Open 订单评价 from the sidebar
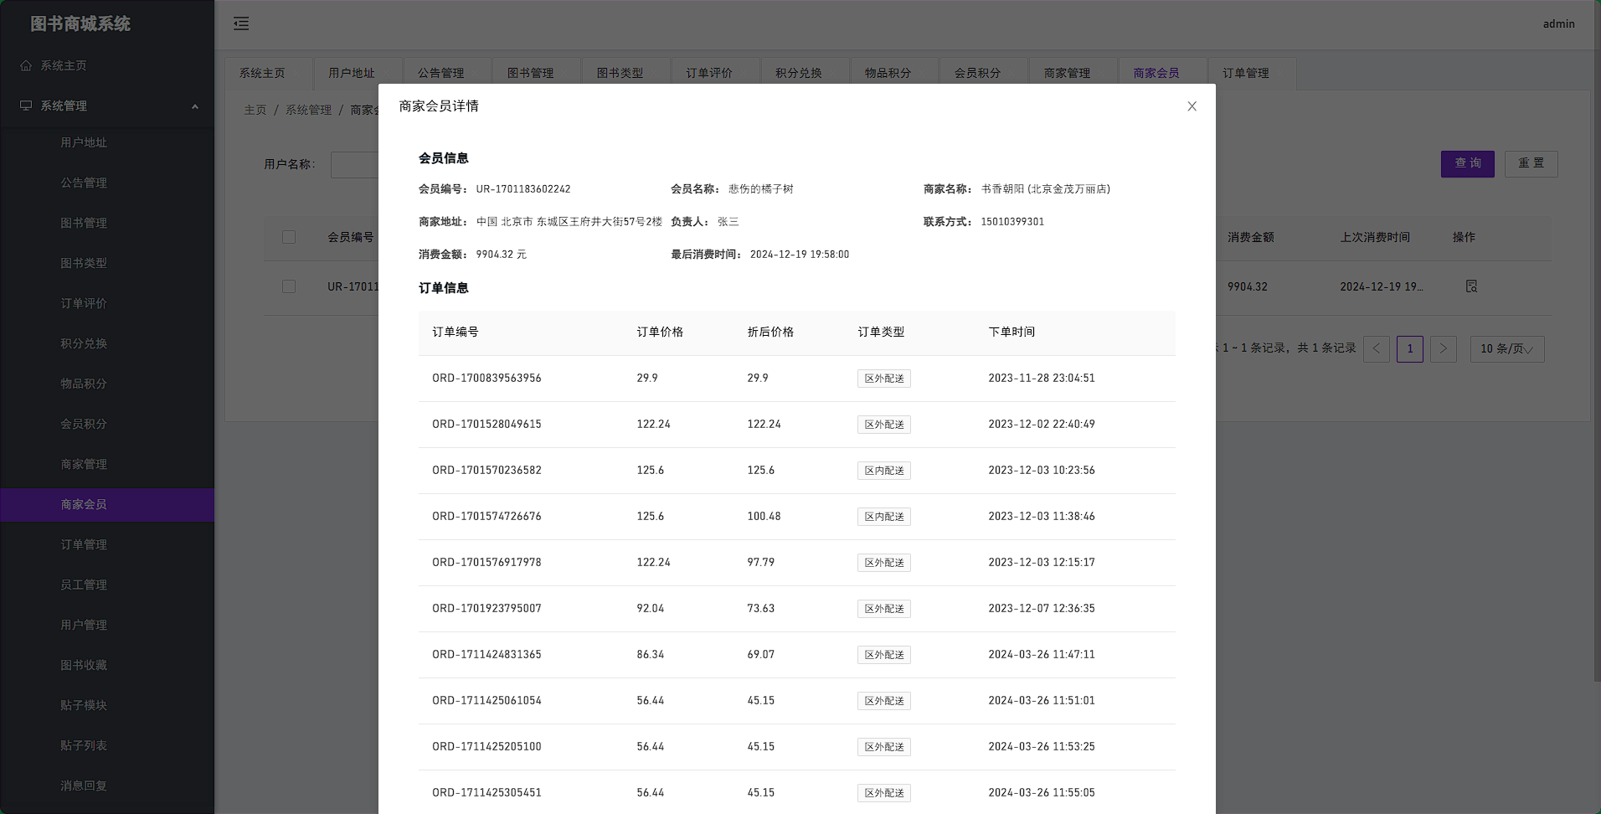Image resolution: width=1601 pixels, height=814 pixels. click(83, 303)
